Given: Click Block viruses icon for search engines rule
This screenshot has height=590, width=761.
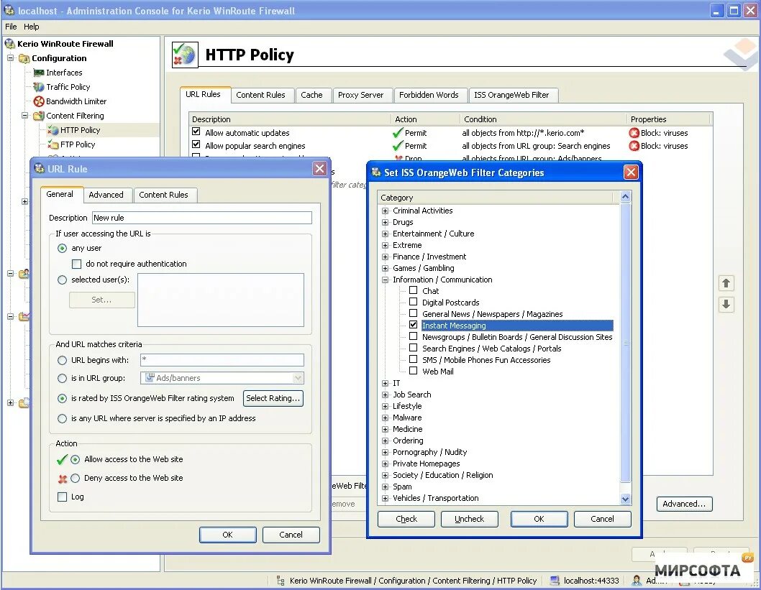Looking at the screenshot, I should tap(634, 146).
